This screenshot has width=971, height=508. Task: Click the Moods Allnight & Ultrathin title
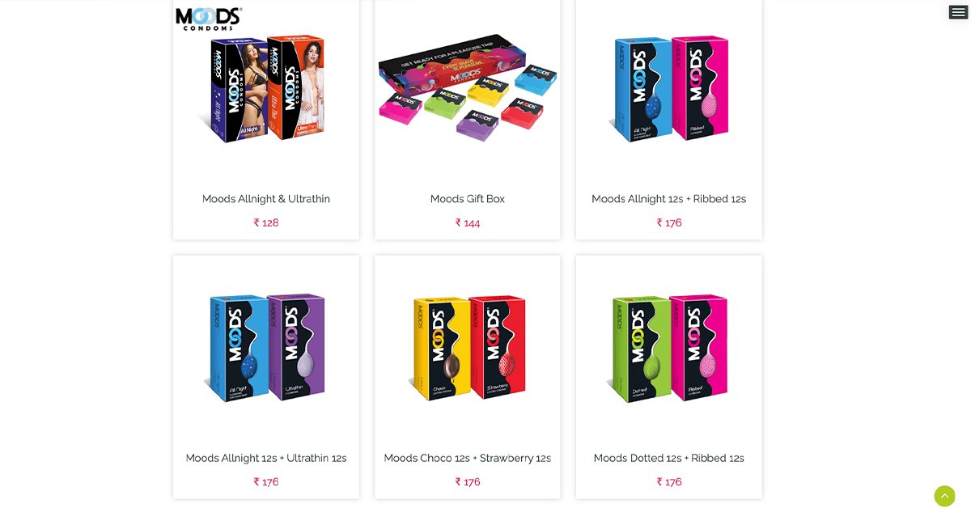pos(266,199)
